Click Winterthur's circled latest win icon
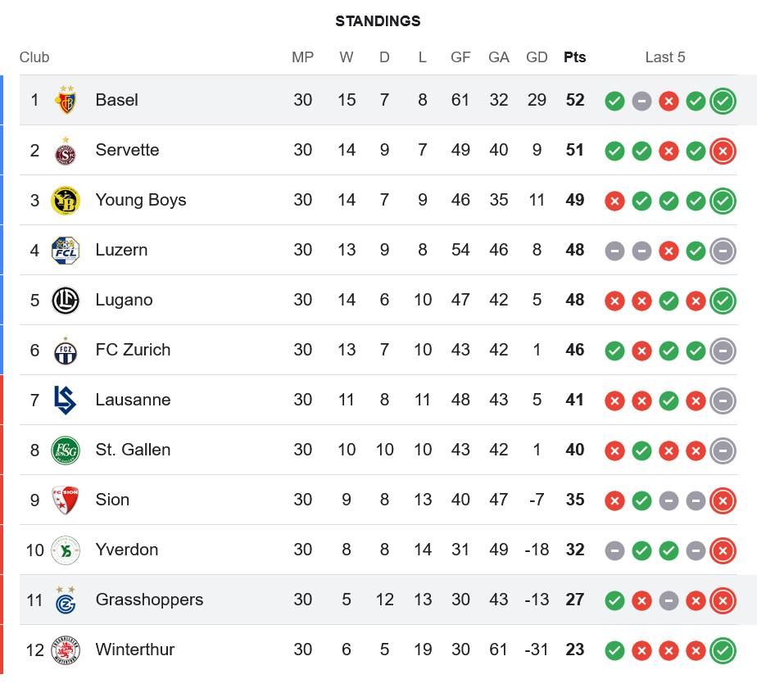The height and width of the screenshot is (688, 757). pyautogui.click(x=723, y=650)
